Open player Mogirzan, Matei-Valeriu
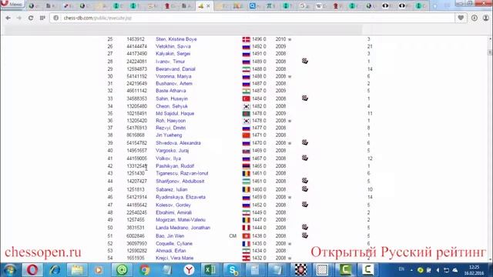 (180, 220)
